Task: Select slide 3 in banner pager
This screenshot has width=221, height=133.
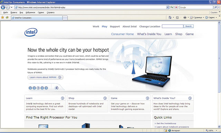Action: tap(38, 88)
